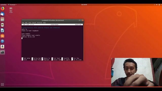Open the terminal Edit menu
This screenshot has width=162, height=91.
tap(26, 23)
